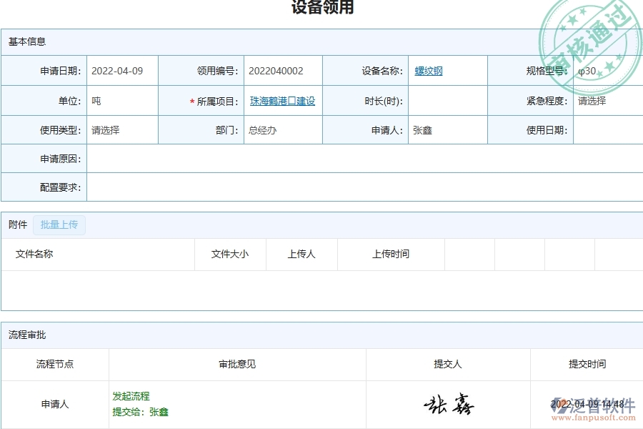Screen dimensions: 643x429
Task: Click the 文件名称 column header
Action: tap(34, 255)
